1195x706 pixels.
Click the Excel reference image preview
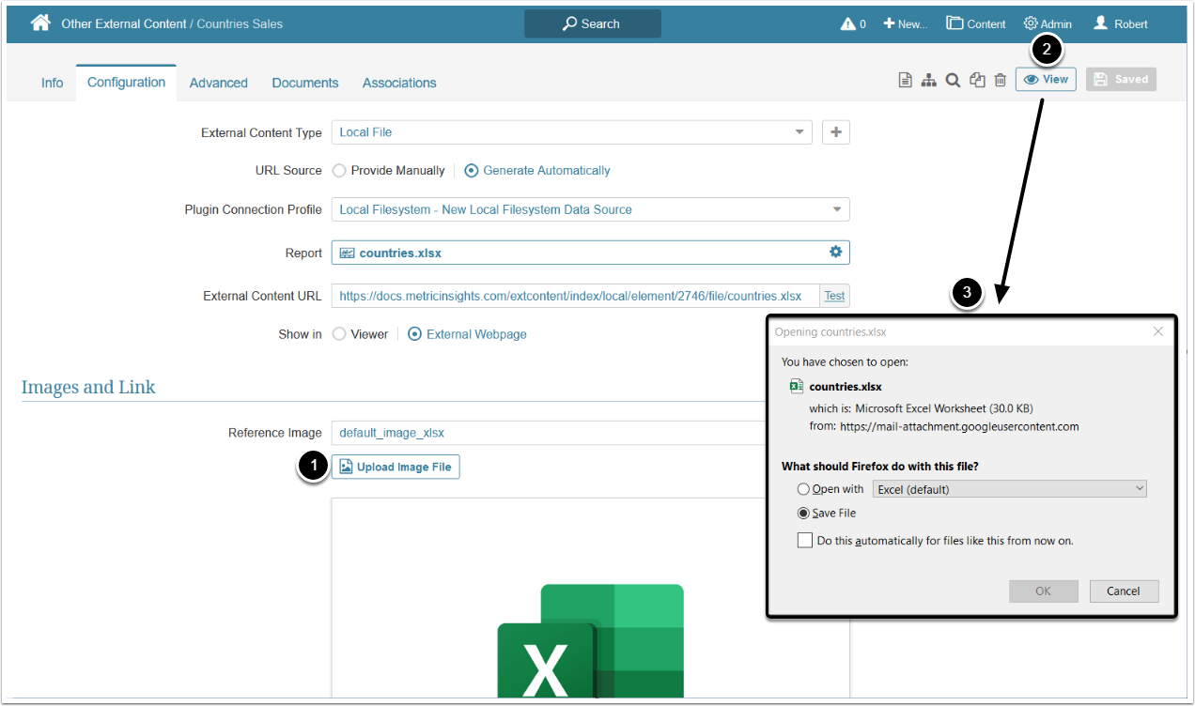click(590, 597)
